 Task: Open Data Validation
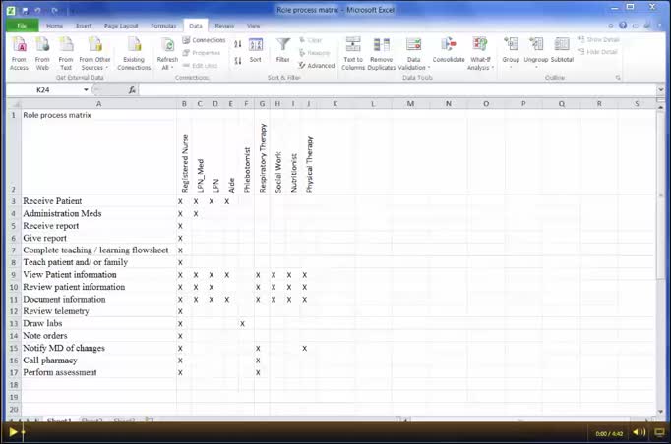point(413,54)
